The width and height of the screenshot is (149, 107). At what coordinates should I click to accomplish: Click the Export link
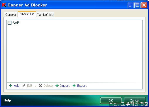tap(82, 86)
